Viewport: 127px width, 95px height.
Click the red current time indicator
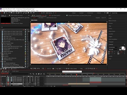tap(76, 75)
